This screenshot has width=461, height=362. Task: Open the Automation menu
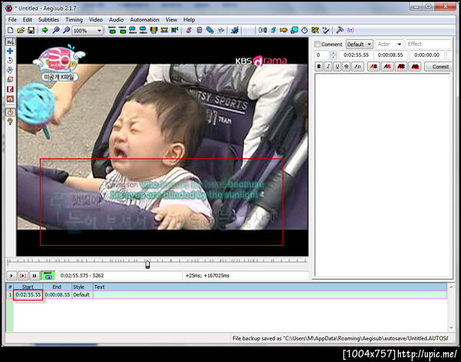(x=144, y=20)
